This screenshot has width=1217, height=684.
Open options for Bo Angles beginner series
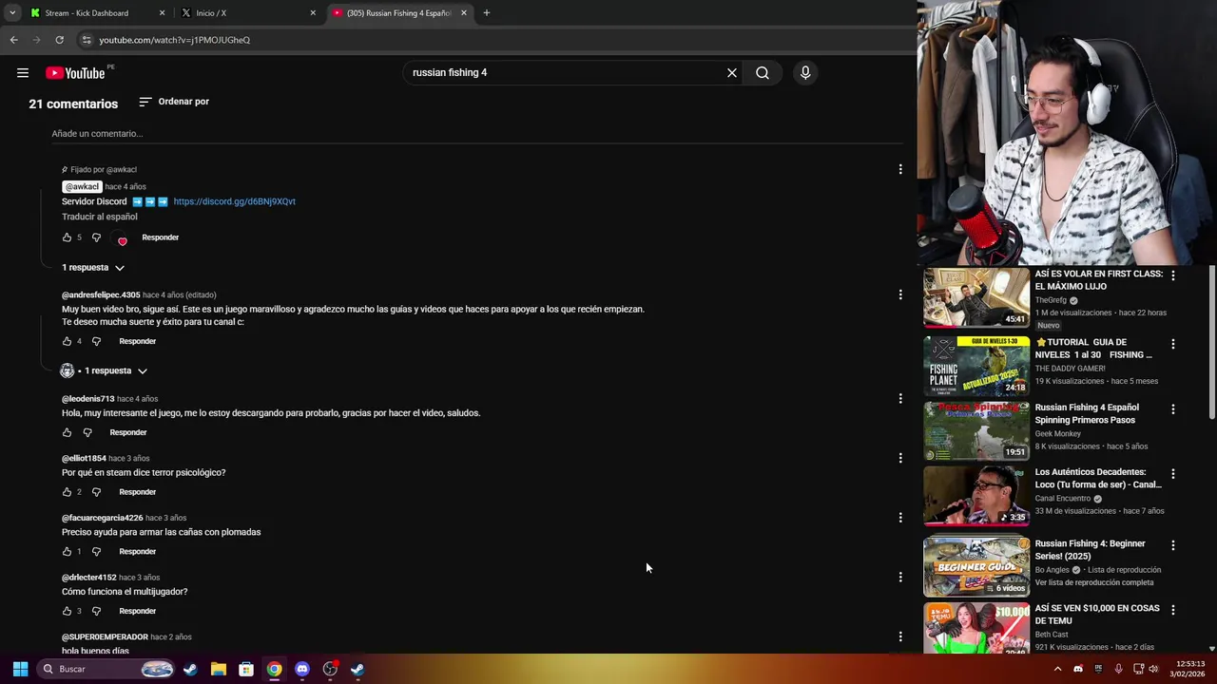coord(1172,545)
